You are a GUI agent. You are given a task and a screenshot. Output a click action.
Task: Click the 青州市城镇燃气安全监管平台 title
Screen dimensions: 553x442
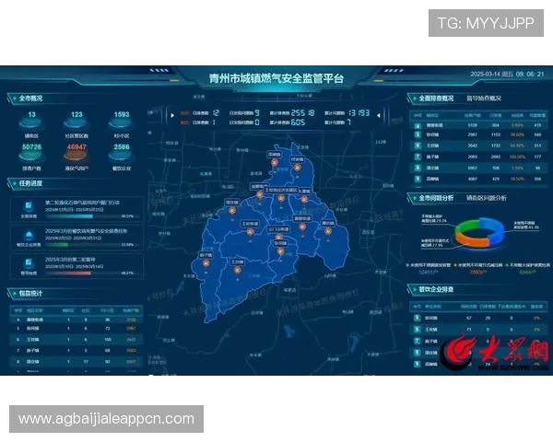pyautogui.click(x=276, y=78)
